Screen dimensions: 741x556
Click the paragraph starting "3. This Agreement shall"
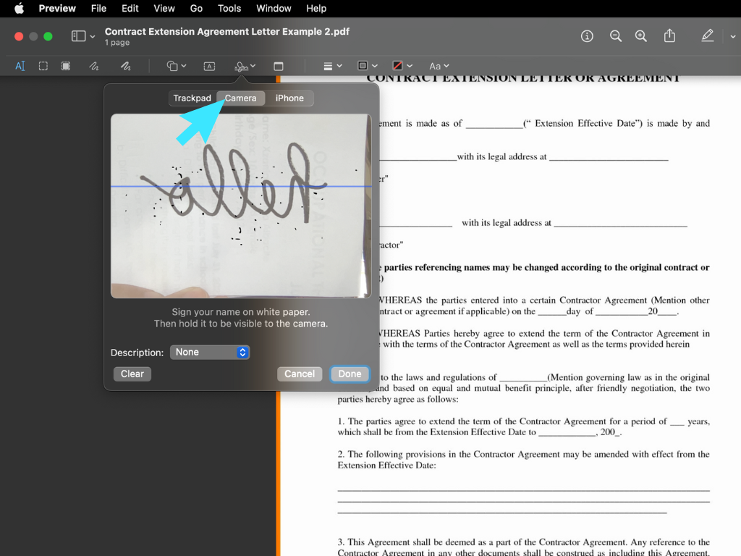tap(524, 547)
